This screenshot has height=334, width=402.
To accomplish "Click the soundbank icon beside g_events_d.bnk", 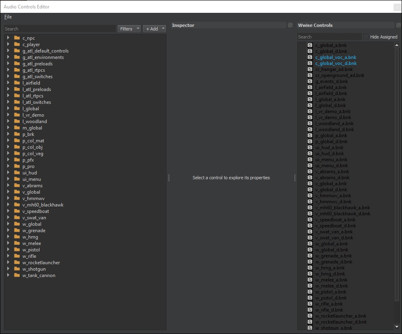I will 310,81.
